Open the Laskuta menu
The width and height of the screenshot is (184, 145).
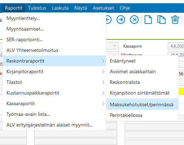(x=60, y=8)
